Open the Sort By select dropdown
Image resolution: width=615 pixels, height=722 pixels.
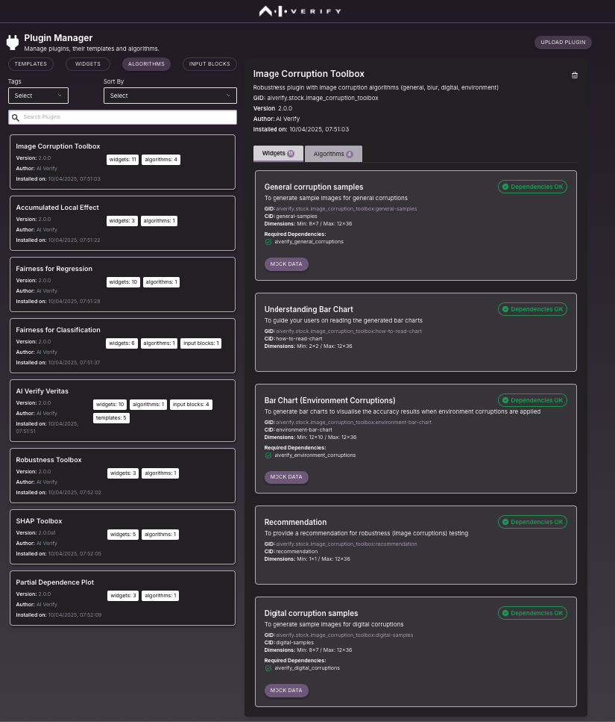[x=170, y=96]
